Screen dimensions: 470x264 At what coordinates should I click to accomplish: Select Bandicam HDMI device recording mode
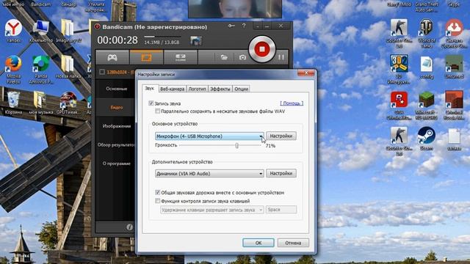[181, 57]
